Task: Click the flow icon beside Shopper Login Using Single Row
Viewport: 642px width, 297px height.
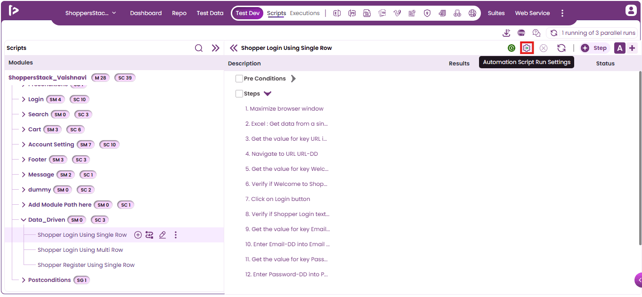Action: 149,235
